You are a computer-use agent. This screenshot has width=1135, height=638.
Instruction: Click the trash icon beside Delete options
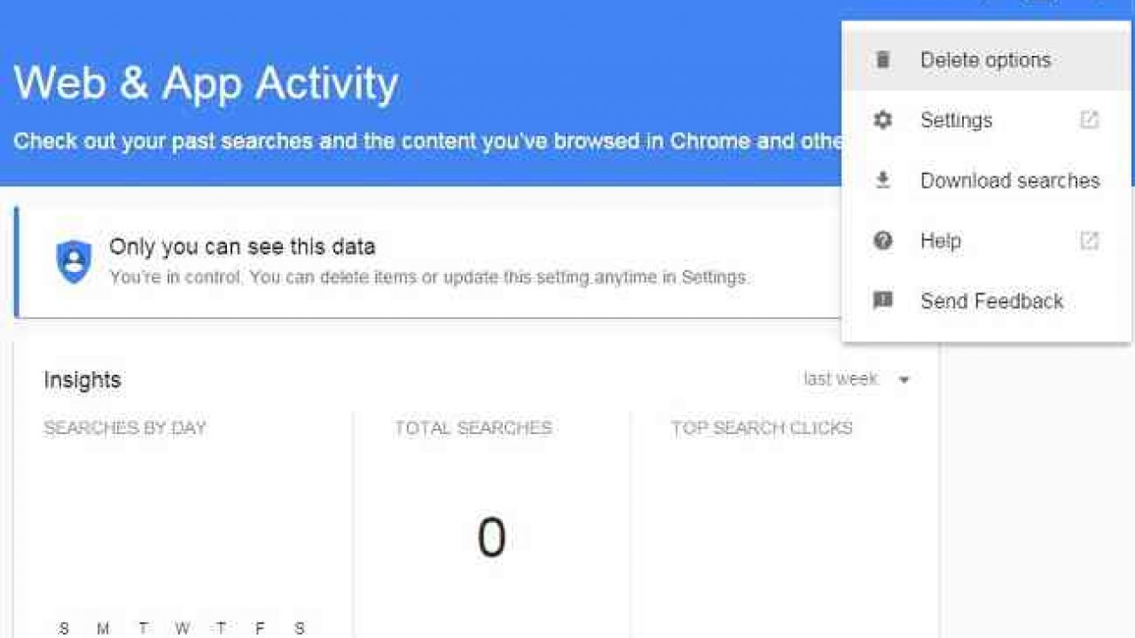tap(882, 60)
